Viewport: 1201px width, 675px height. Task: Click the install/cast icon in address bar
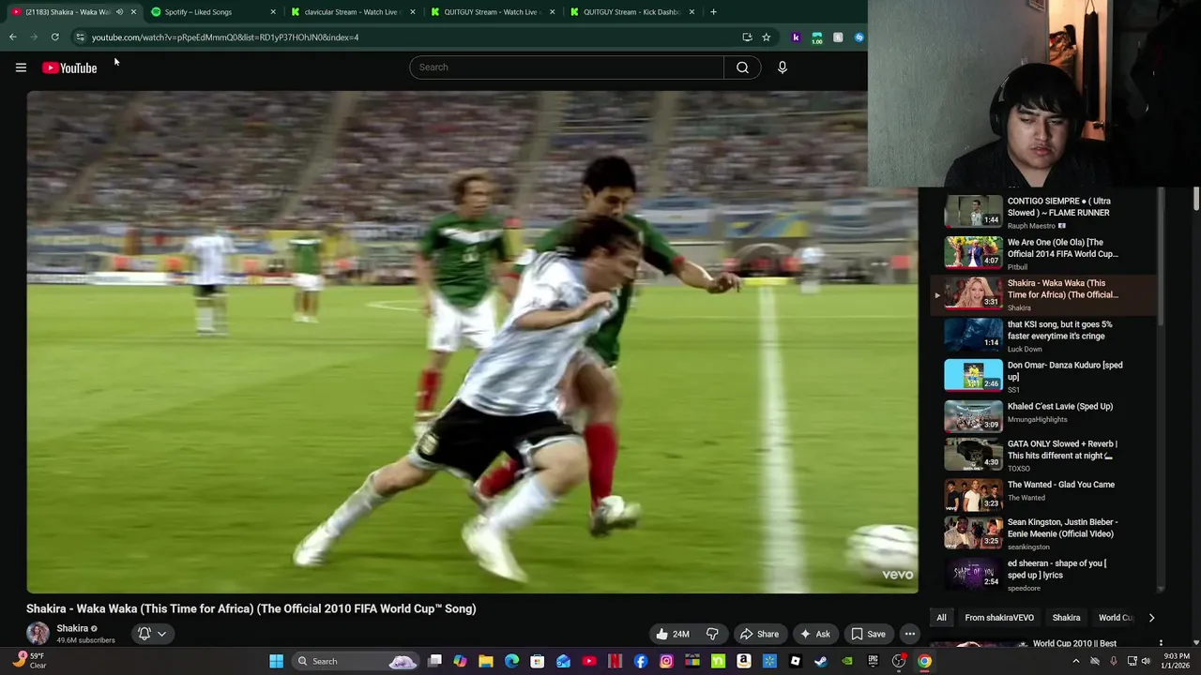(747, 37)
